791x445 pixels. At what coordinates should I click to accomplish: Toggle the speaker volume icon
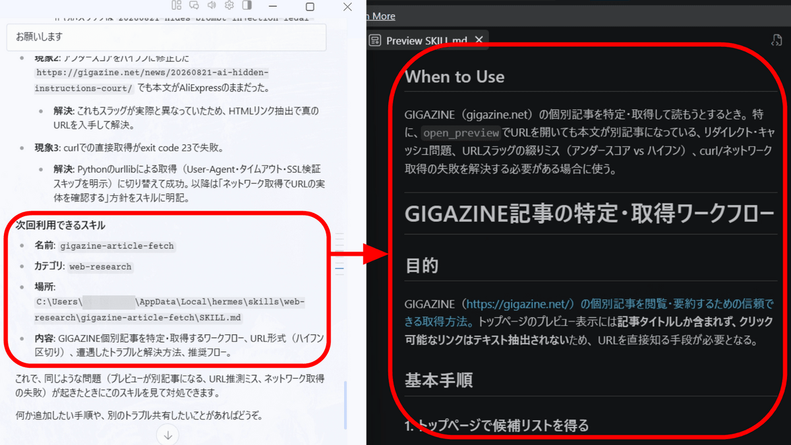[x=212, y=5]
